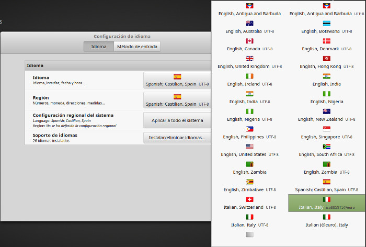Click India flag above "English, India UTF-8"
Screen dimensions: 366x247
coord(249,94)
